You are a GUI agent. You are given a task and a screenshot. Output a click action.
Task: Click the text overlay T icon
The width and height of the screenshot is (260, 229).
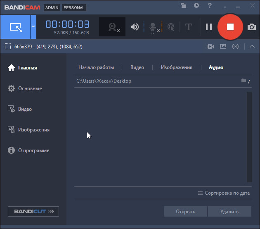189,27
